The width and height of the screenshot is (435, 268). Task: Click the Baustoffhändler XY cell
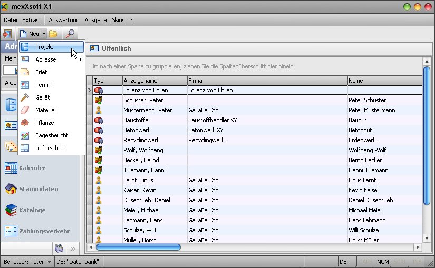[267, 120]
